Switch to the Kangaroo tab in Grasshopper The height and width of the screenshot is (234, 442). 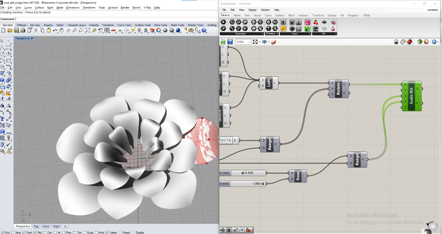click(x=353, y=15)
